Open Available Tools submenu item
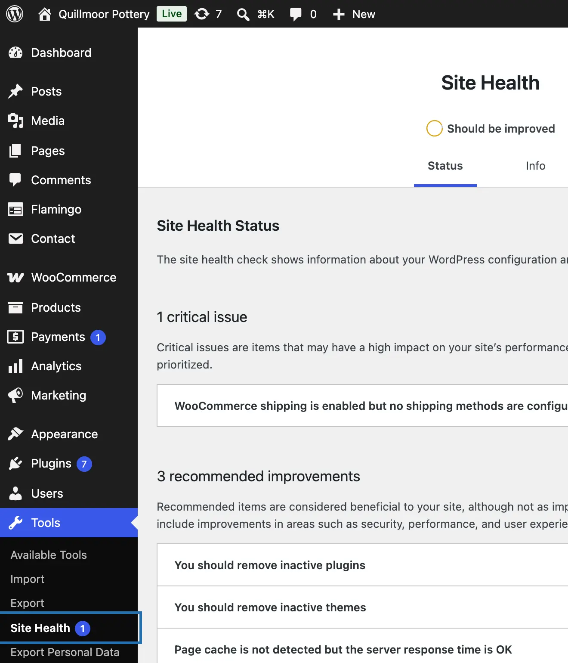This screenshot has height=663, width=568. (x=49, y=555)
